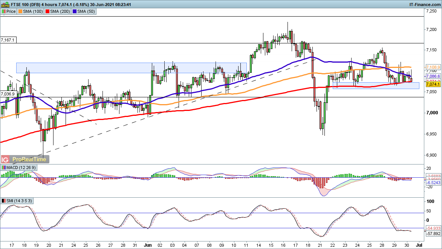Screen dimensions: 442x249
Task: Select the SMA (50) indicator label
Action: coord(86,12)
